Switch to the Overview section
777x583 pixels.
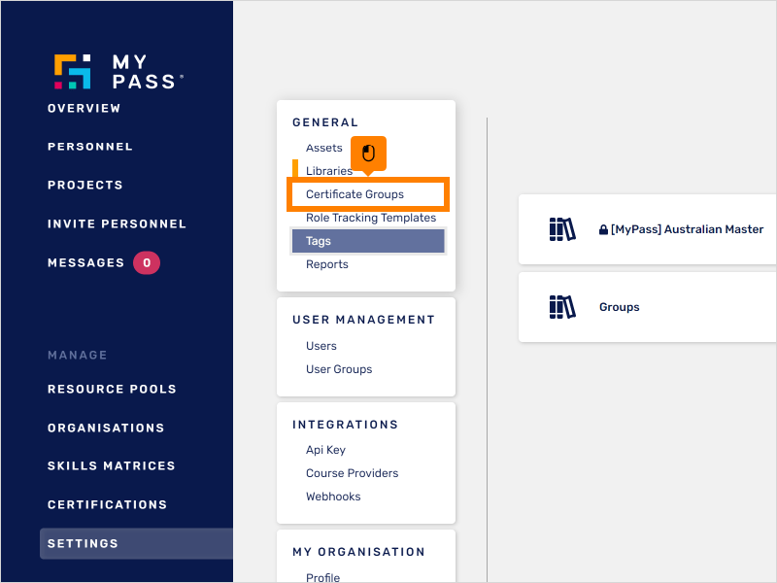[x=84, y=109]
